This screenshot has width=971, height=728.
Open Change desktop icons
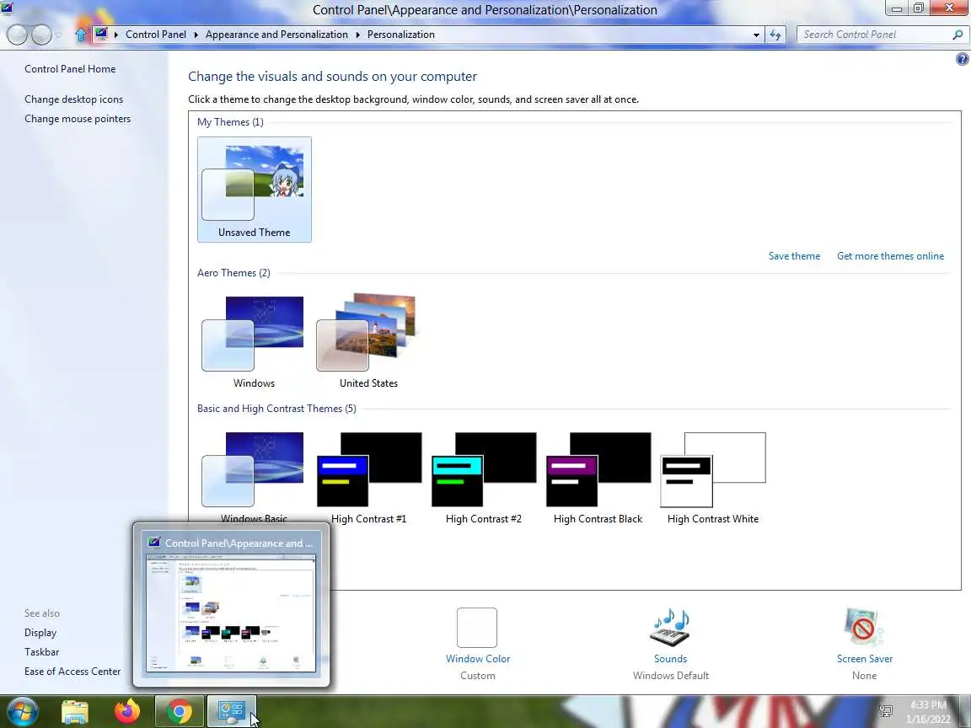(x=73, y=99)
